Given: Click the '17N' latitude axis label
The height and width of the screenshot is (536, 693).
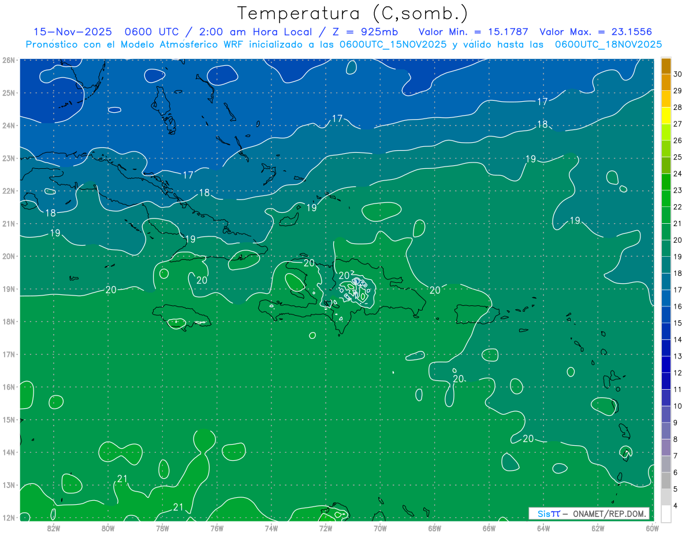Looking at the screenshot, I should coord(9,354).
